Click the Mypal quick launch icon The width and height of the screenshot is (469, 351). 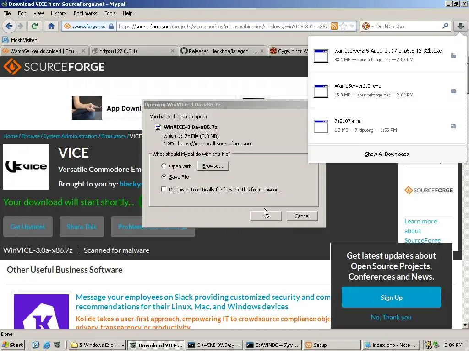pos(57,345)
